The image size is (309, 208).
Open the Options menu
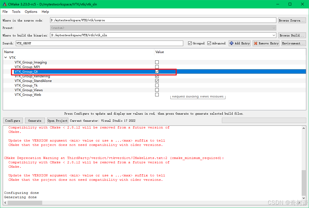(31, 12)
